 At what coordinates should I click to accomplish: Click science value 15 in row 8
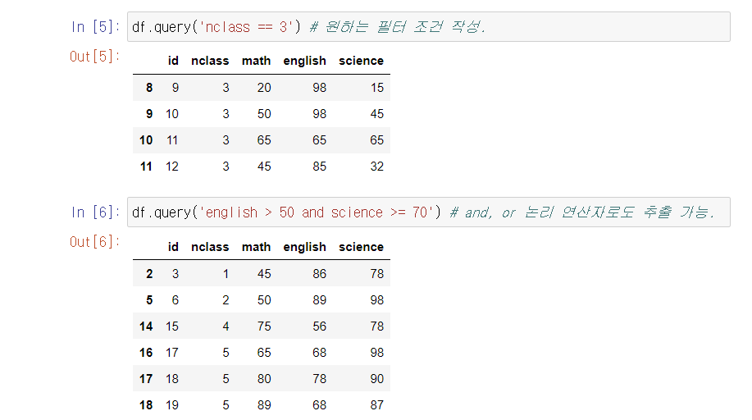377,88
